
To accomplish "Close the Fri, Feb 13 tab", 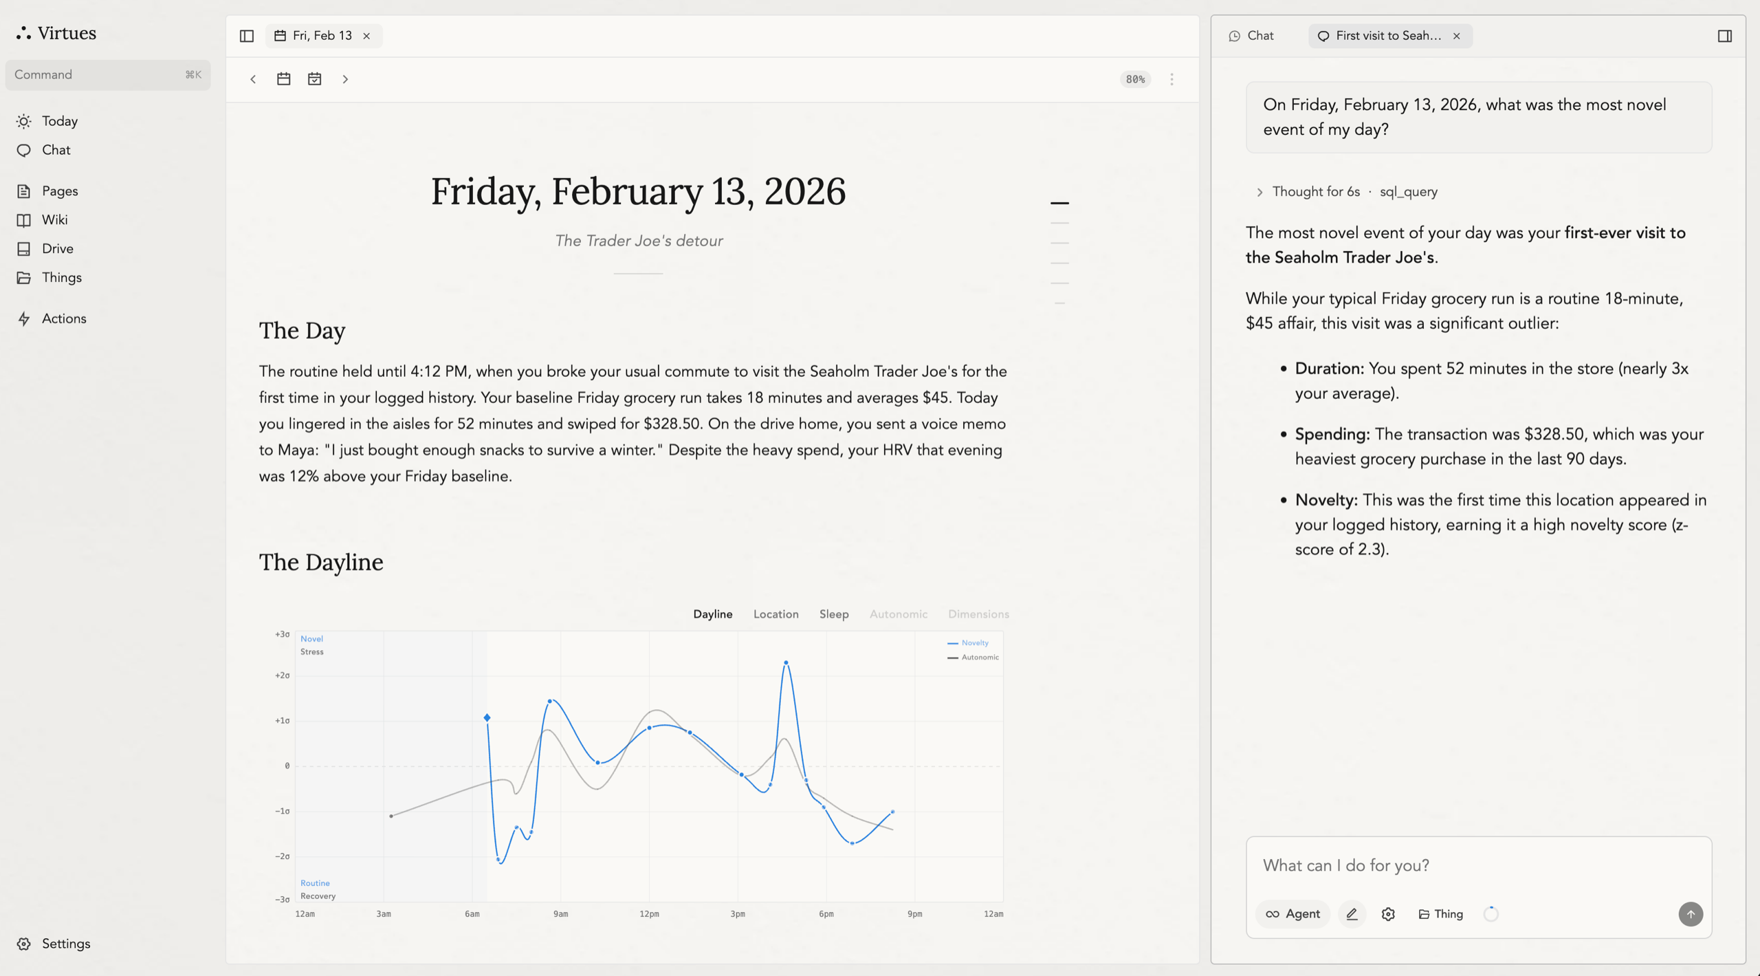I will pyautogui.click(x=366, y=36).
